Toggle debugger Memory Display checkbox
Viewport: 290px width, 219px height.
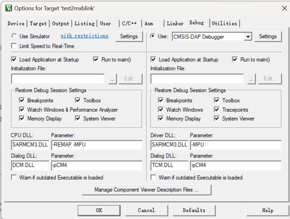pyautogui.click(x=161, y=118)
